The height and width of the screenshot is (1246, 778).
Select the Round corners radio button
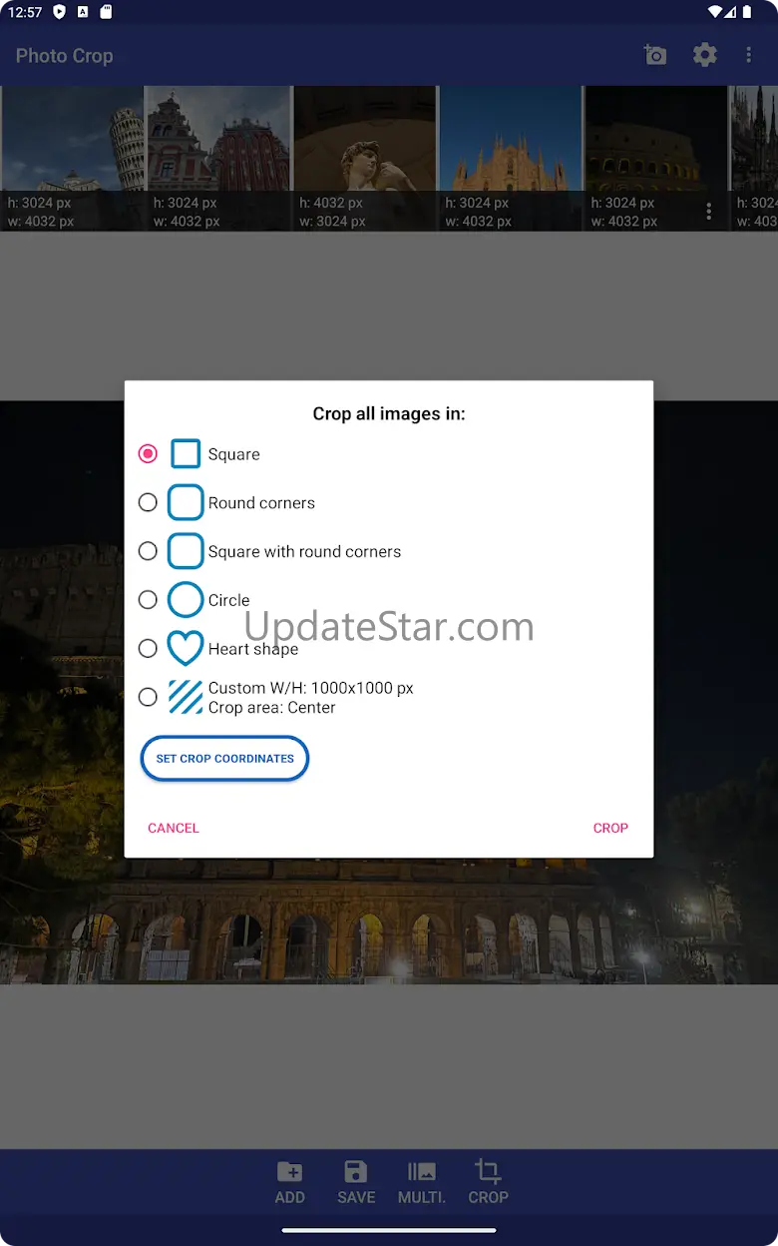click(x=148, y=503)
